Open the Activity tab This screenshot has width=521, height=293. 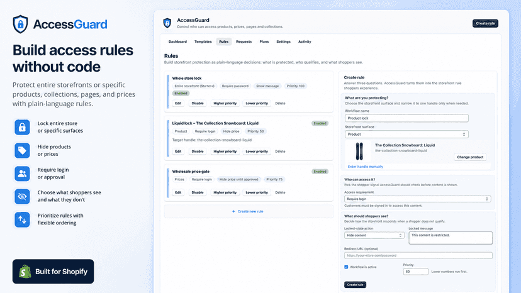coord(305,41)
